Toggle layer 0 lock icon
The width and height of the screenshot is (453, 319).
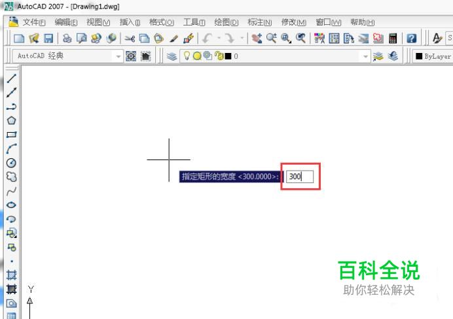click(219, 56)
